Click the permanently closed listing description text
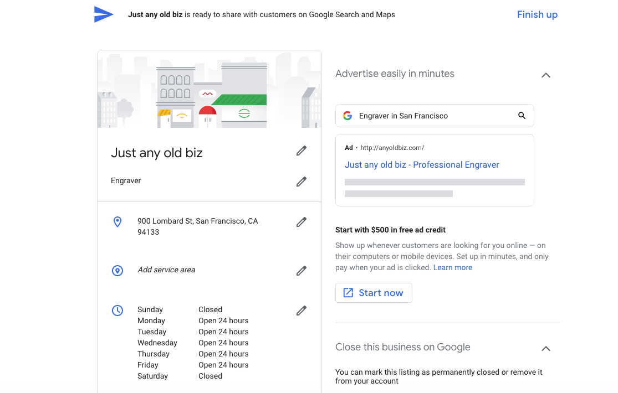Image resolution: width=618 pixels, height=393 pixels. coord(438,376)
